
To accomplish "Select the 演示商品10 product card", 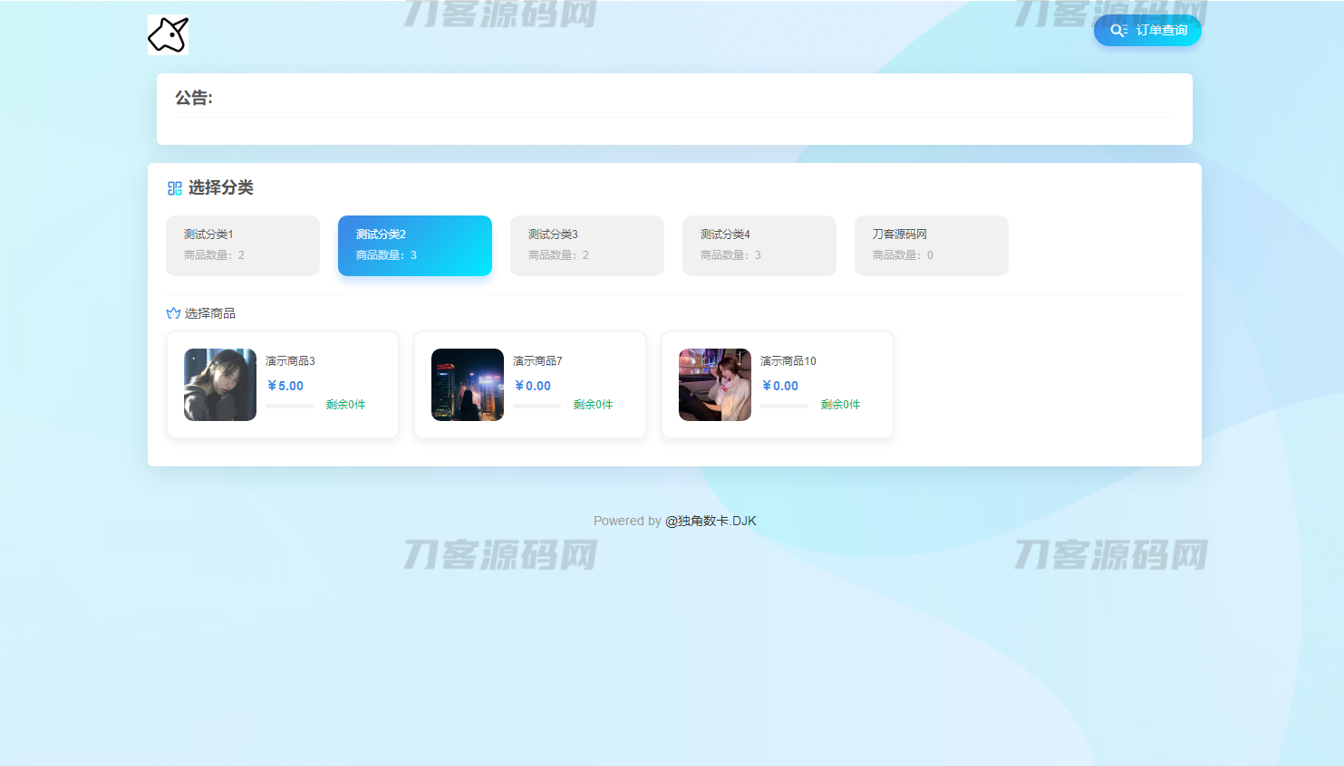I will [x=777, y=384].
